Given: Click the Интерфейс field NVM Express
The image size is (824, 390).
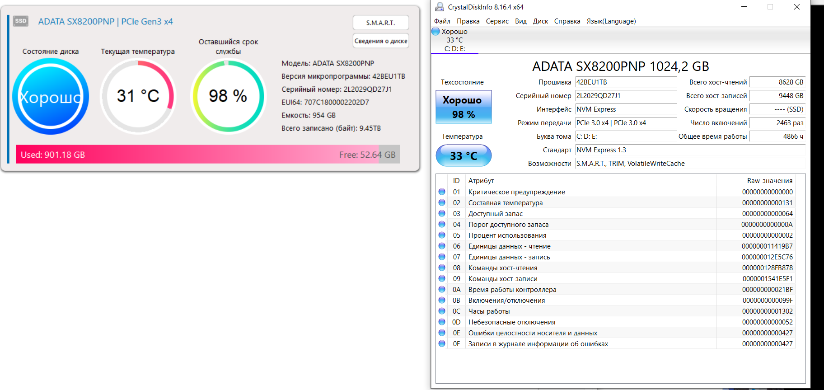Looking at the screenshot, I should (x=626, y=109).
